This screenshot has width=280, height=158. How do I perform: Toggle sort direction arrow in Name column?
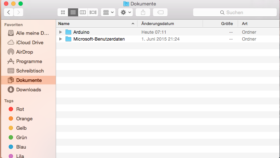click(x=133, y=24)
